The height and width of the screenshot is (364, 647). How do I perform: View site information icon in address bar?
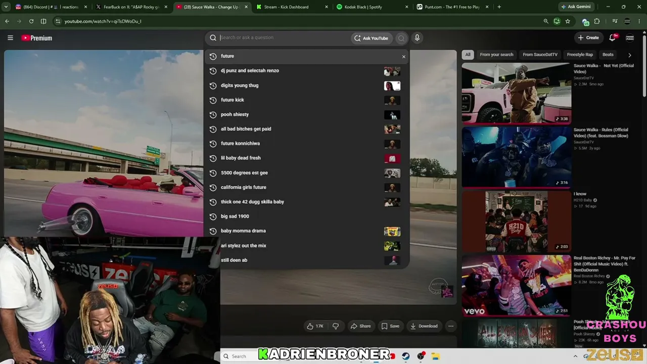click(58, 21)
